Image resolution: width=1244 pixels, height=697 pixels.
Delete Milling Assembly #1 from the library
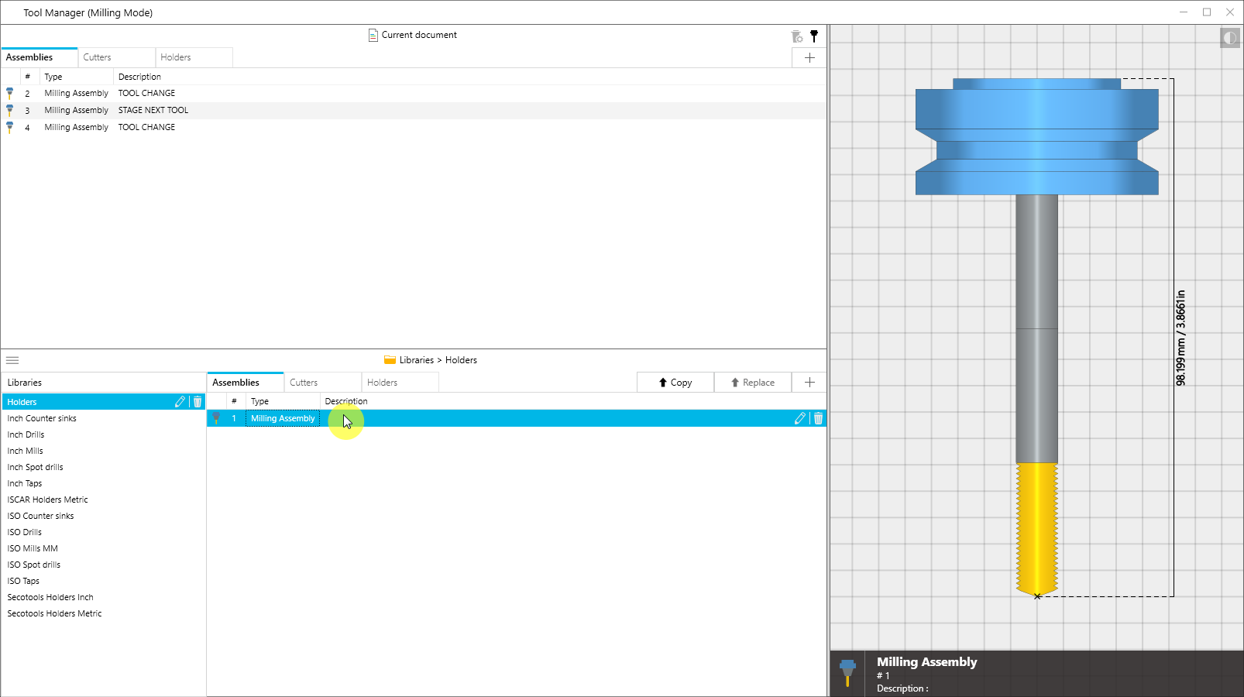coord(818,418)
